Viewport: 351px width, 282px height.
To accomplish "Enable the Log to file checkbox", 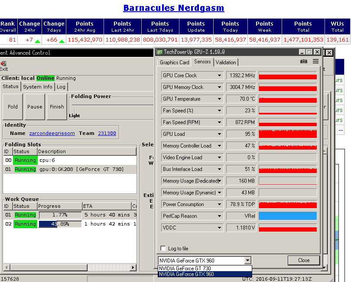I will [x=163, y=248].
